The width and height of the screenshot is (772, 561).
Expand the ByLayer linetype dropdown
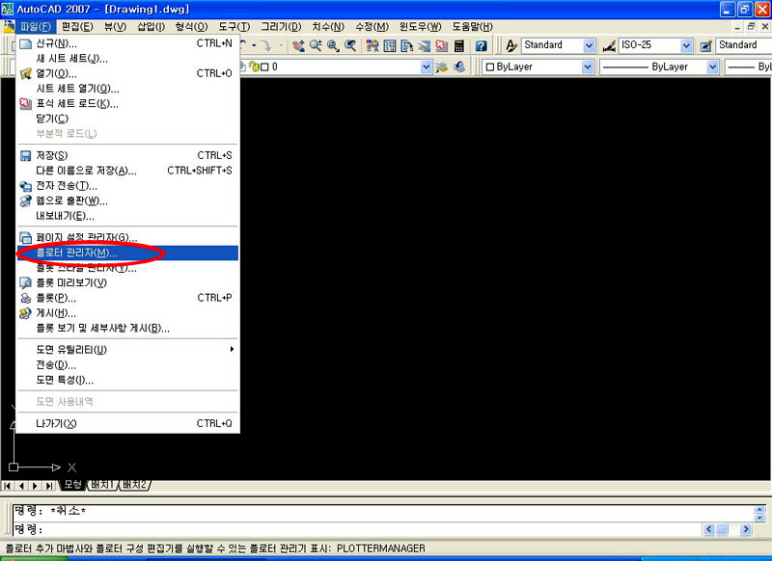pyautogui.click(x=712, y=67)
